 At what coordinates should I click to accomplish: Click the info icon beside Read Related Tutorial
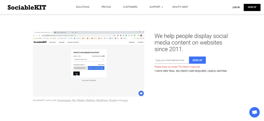tap(104, 56)
